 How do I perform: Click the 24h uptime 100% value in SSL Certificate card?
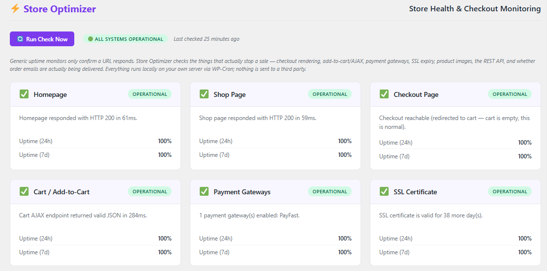click(525, 238)
